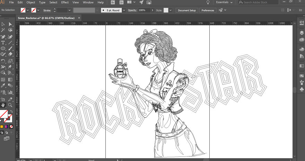Image resolution: width=305 pixels, height=161 pixels.
Task: Open Adobe Stock via St icon
Action: pyautogui.click(x=120, y=2)
